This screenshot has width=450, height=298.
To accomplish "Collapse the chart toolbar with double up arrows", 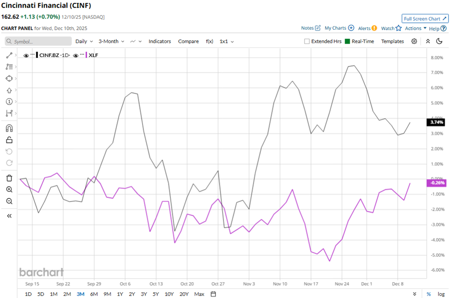I will coord(428,41).
